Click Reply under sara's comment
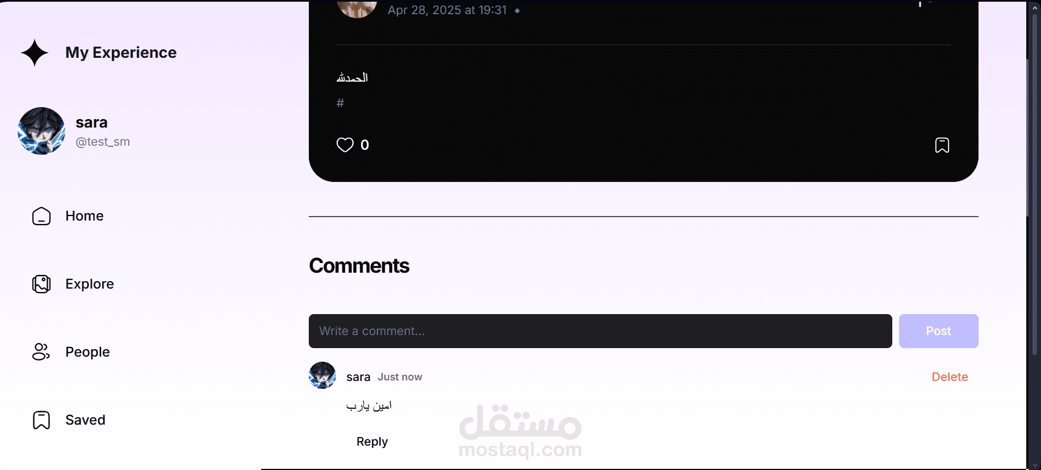This screenshot has width=1041, height=470. (x=372, y=442)
